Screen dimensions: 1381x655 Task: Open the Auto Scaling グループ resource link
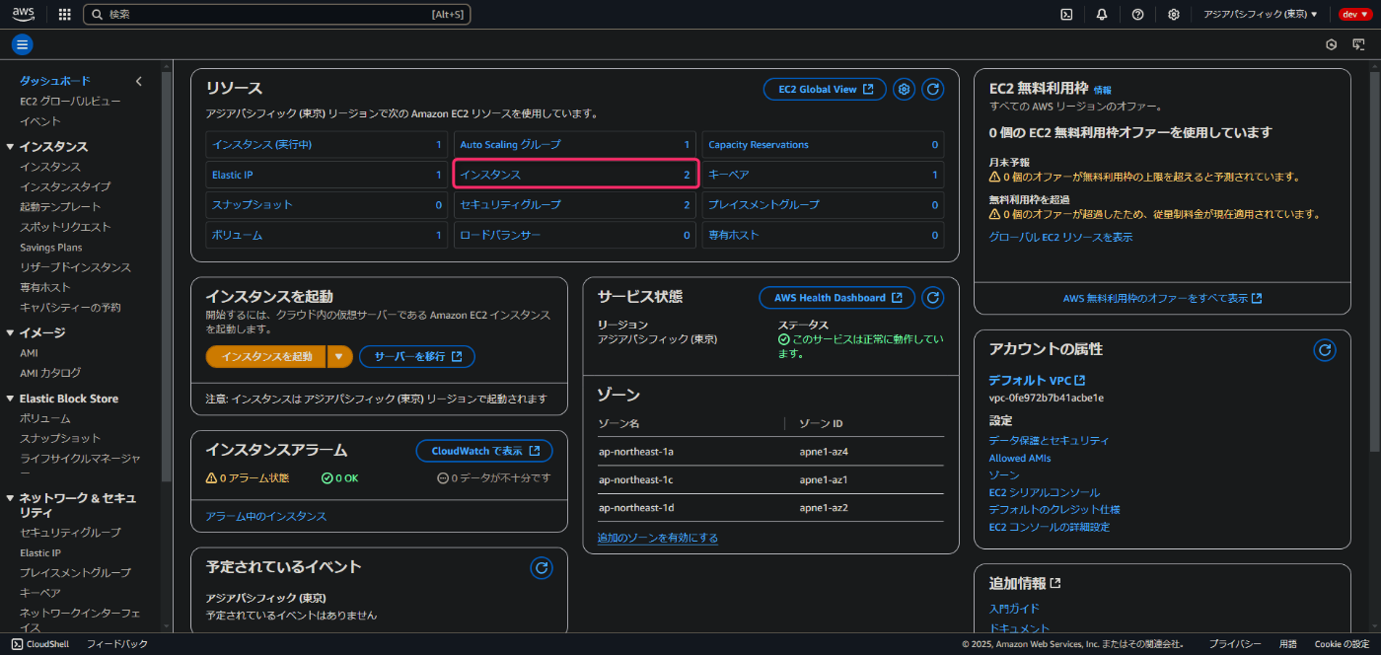(x=510, y=144)
